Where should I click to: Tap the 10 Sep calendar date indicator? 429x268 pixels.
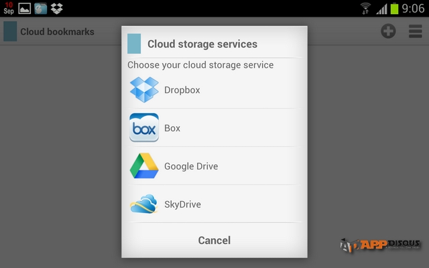tap(7, 8)
